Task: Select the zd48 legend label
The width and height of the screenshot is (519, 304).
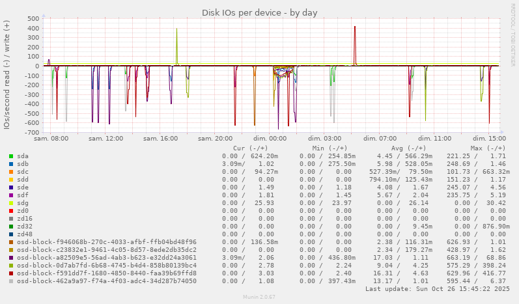Action: tap(25, 234)
